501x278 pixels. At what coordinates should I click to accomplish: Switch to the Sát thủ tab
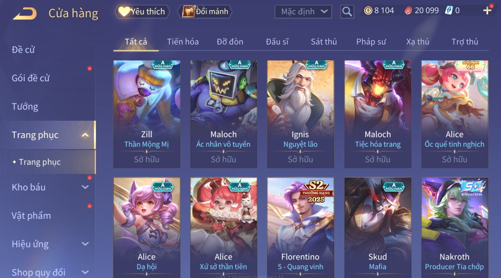324,42
